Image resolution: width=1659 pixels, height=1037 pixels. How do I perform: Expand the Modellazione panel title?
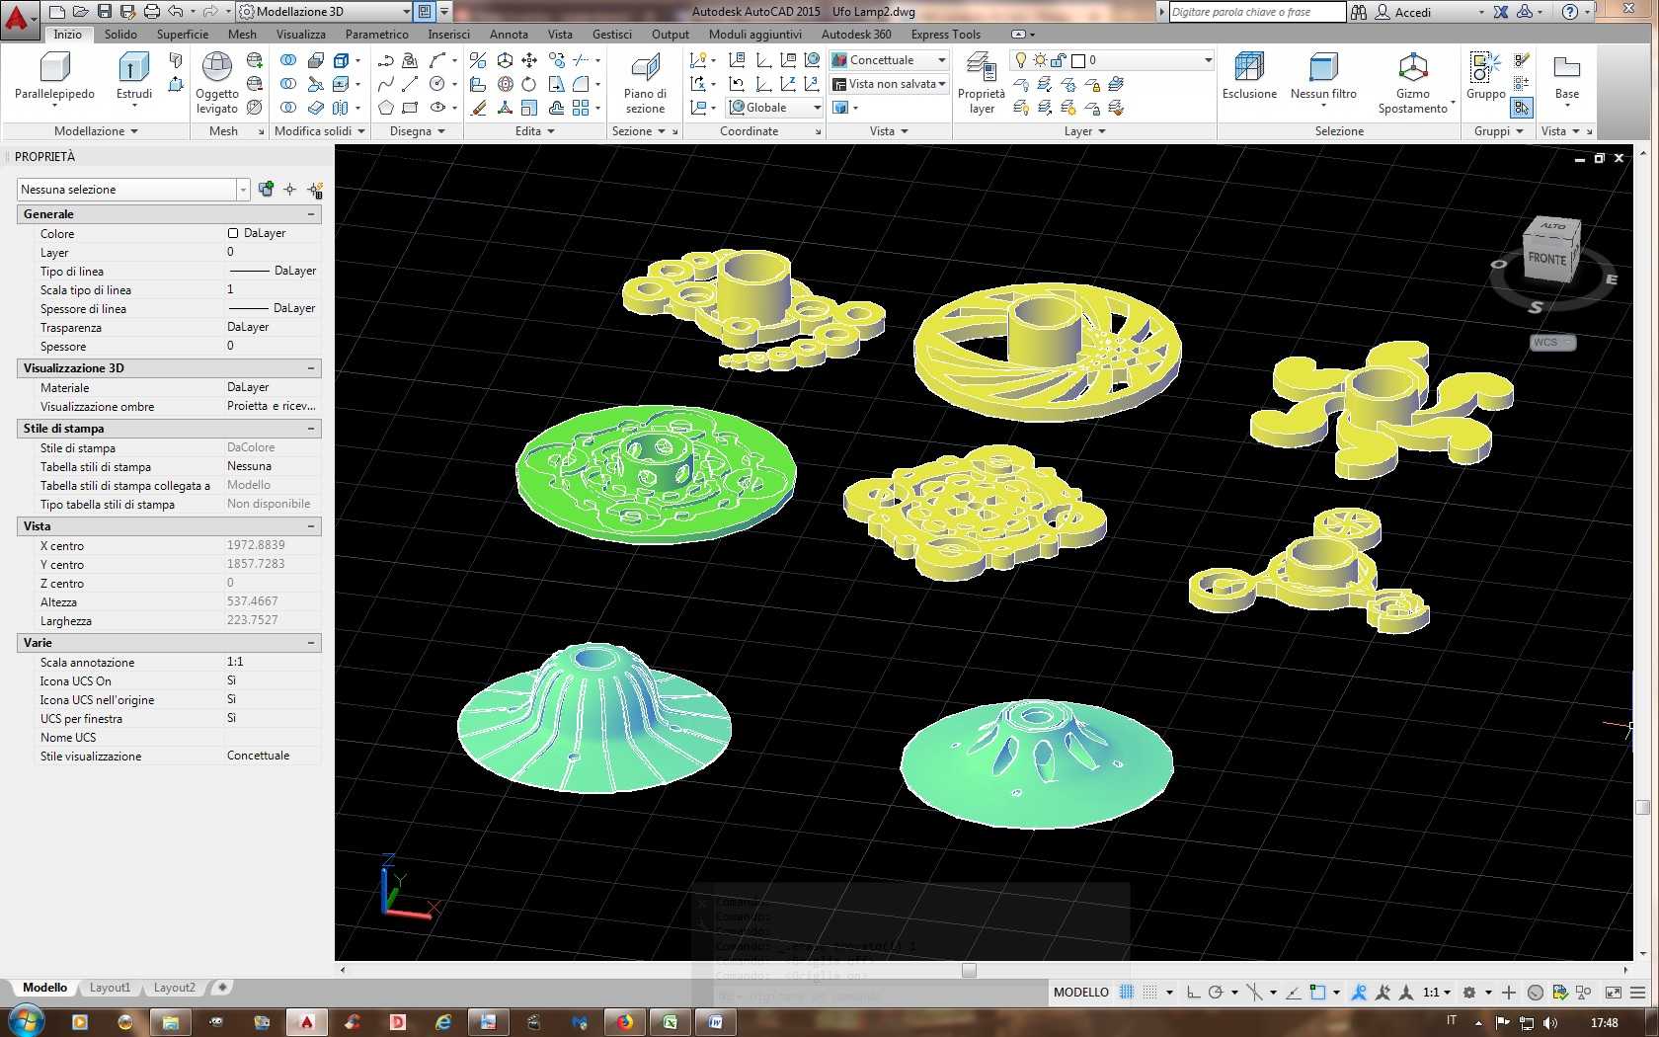[x=96, y=131]
